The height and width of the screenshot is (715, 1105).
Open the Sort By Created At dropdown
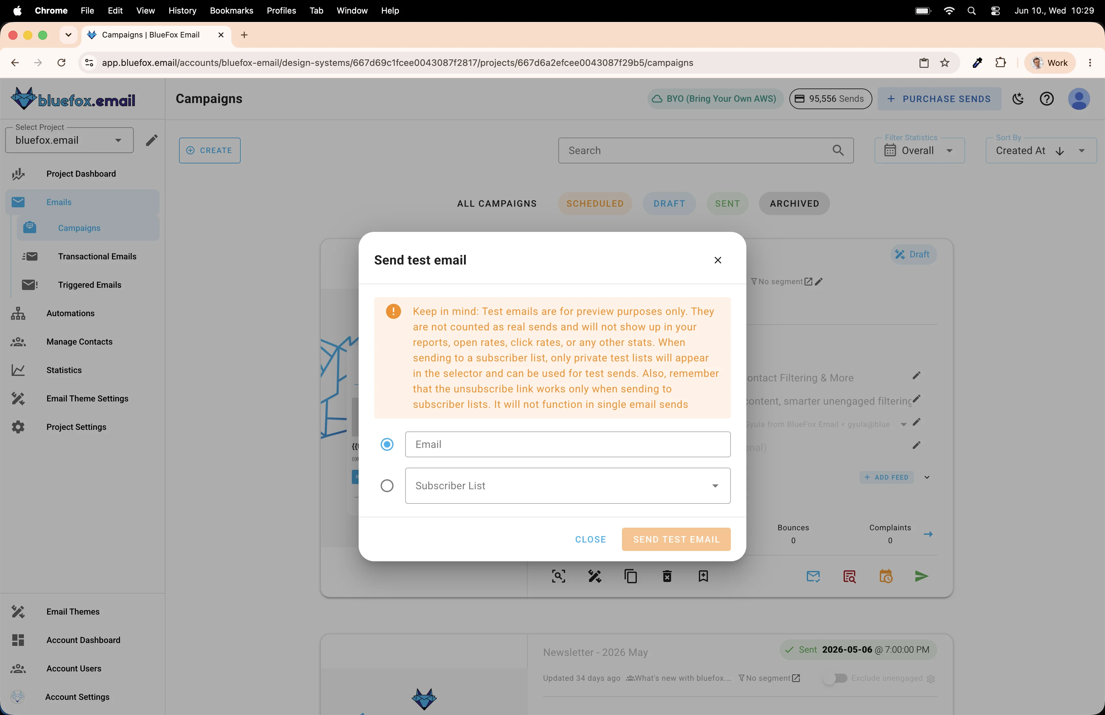pos(1041,150)
